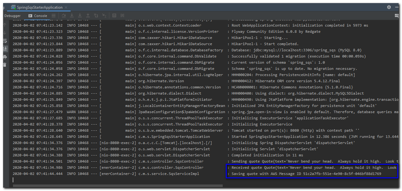
Task: Select the Run to Cursor icon
Action: pyautogui.click(x=104, y=15)
